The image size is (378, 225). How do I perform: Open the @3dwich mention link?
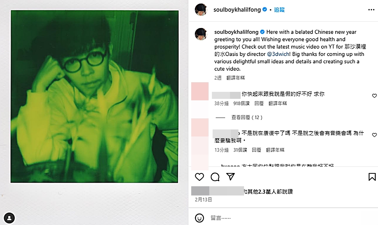click(x=279, y=54)
